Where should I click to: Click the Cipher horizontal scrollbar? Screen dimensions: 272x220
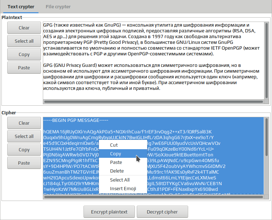click(x=154, y=197)
